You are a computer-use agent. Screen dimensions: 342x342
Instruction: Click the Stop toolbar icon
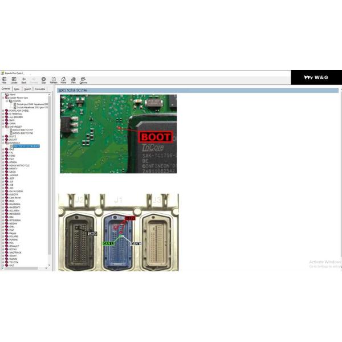point(44,80)
